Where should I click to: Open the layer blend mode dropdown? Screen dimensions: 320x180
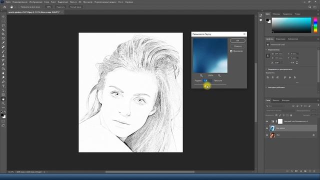click(280, 110)
